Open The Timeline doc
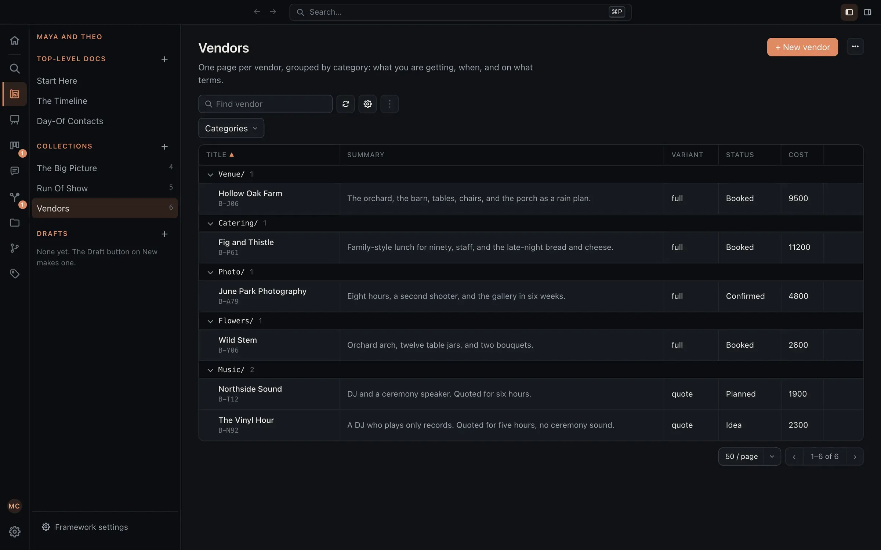881x550 pixels. tap(62, 101)
